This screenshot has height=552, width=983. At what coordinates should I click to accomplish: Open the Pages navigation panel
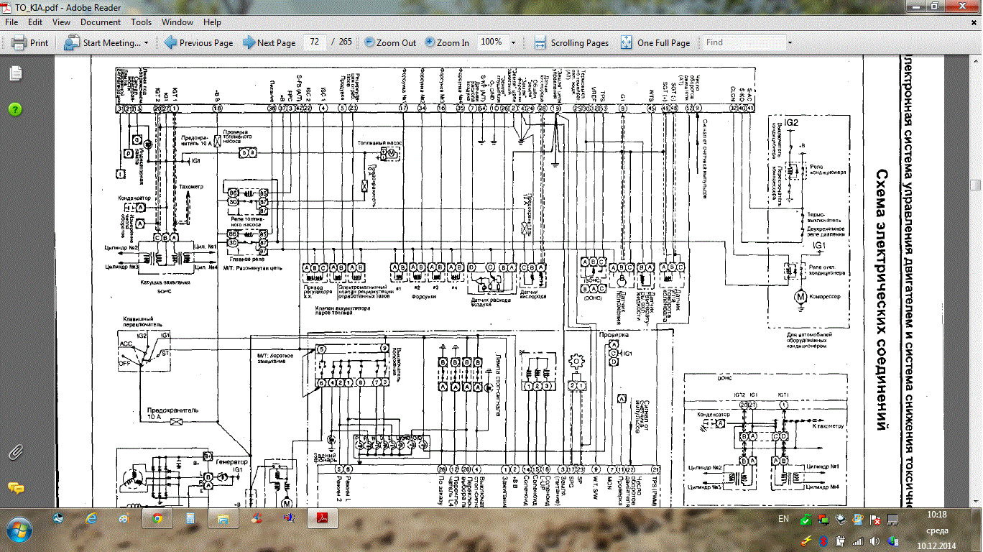(16, 73)
